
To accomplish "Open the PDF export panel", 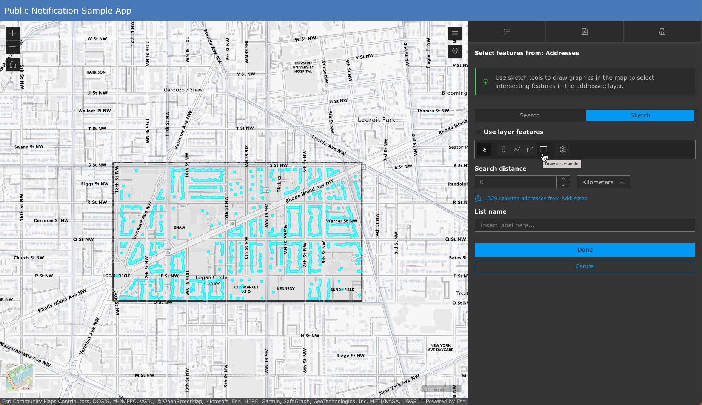I will pos(584,32).
